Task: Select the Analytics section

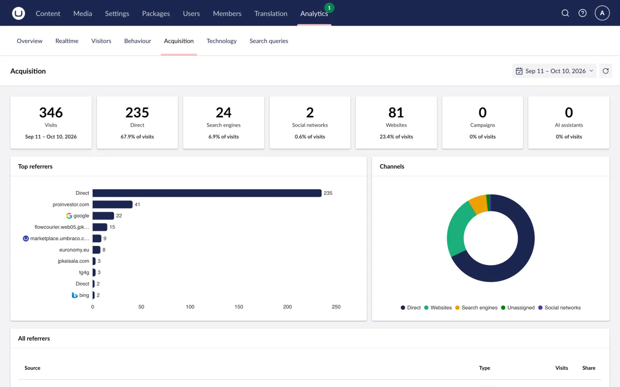Action: [x=314, y=14]
